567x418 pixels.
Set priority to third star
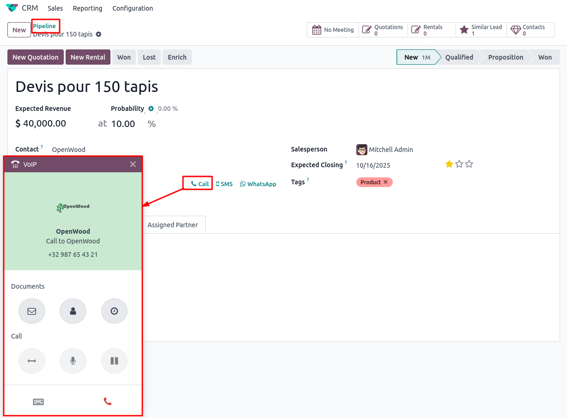469,164
